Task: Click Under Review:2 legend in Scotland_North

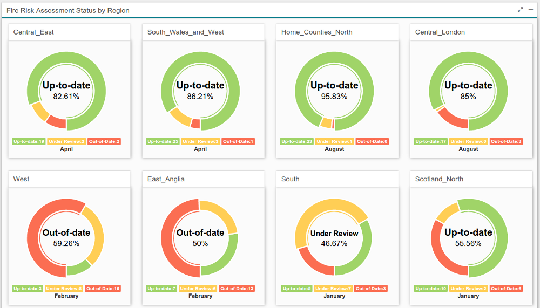Action: pos(467,289)
